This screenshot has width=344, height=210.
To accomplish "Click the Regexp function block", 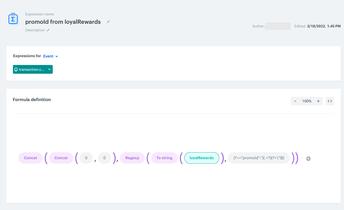I will tap(132, 158).
